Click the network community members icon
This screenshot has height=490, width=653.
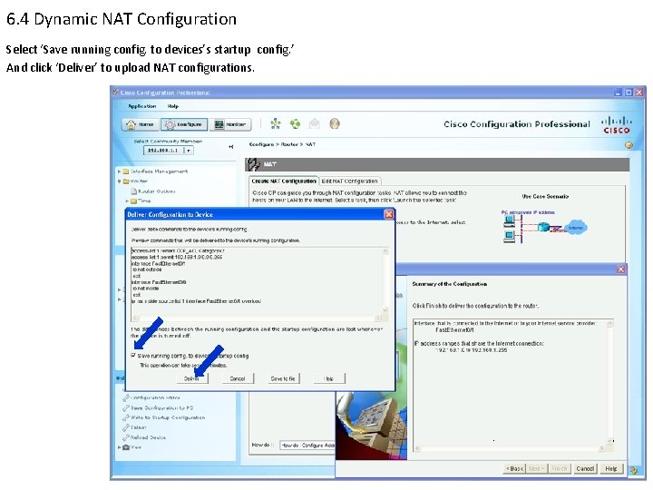[x=276, y=123]
